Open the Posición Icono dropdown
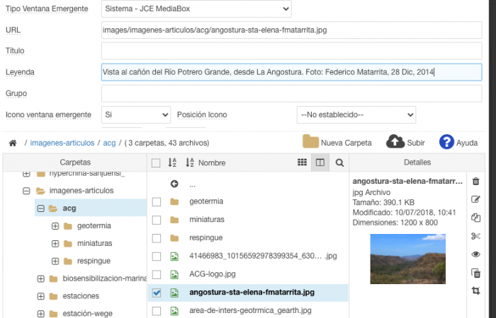Image resolution: width=496 pixels, height=318 pixels. (356, 114)
